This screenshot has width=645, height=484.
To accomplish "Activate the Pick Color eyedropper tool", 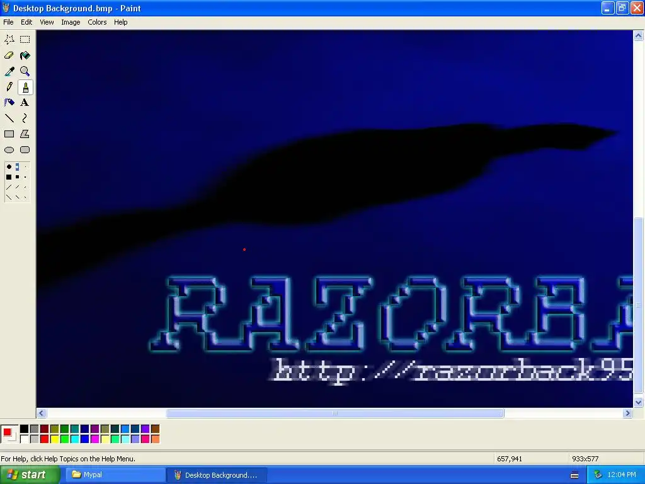I will (x=9, y=71).
